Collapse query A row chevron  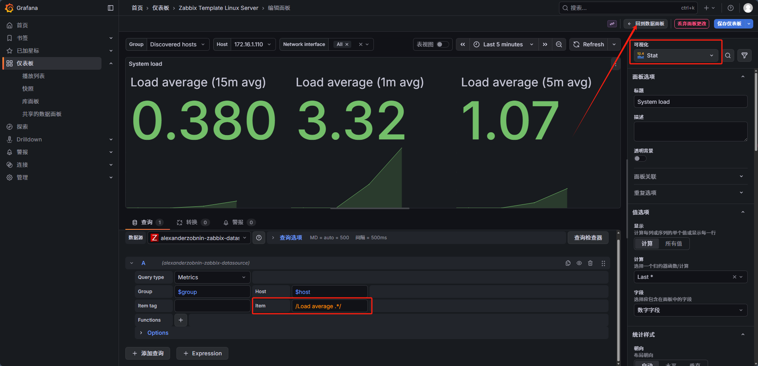132,263
